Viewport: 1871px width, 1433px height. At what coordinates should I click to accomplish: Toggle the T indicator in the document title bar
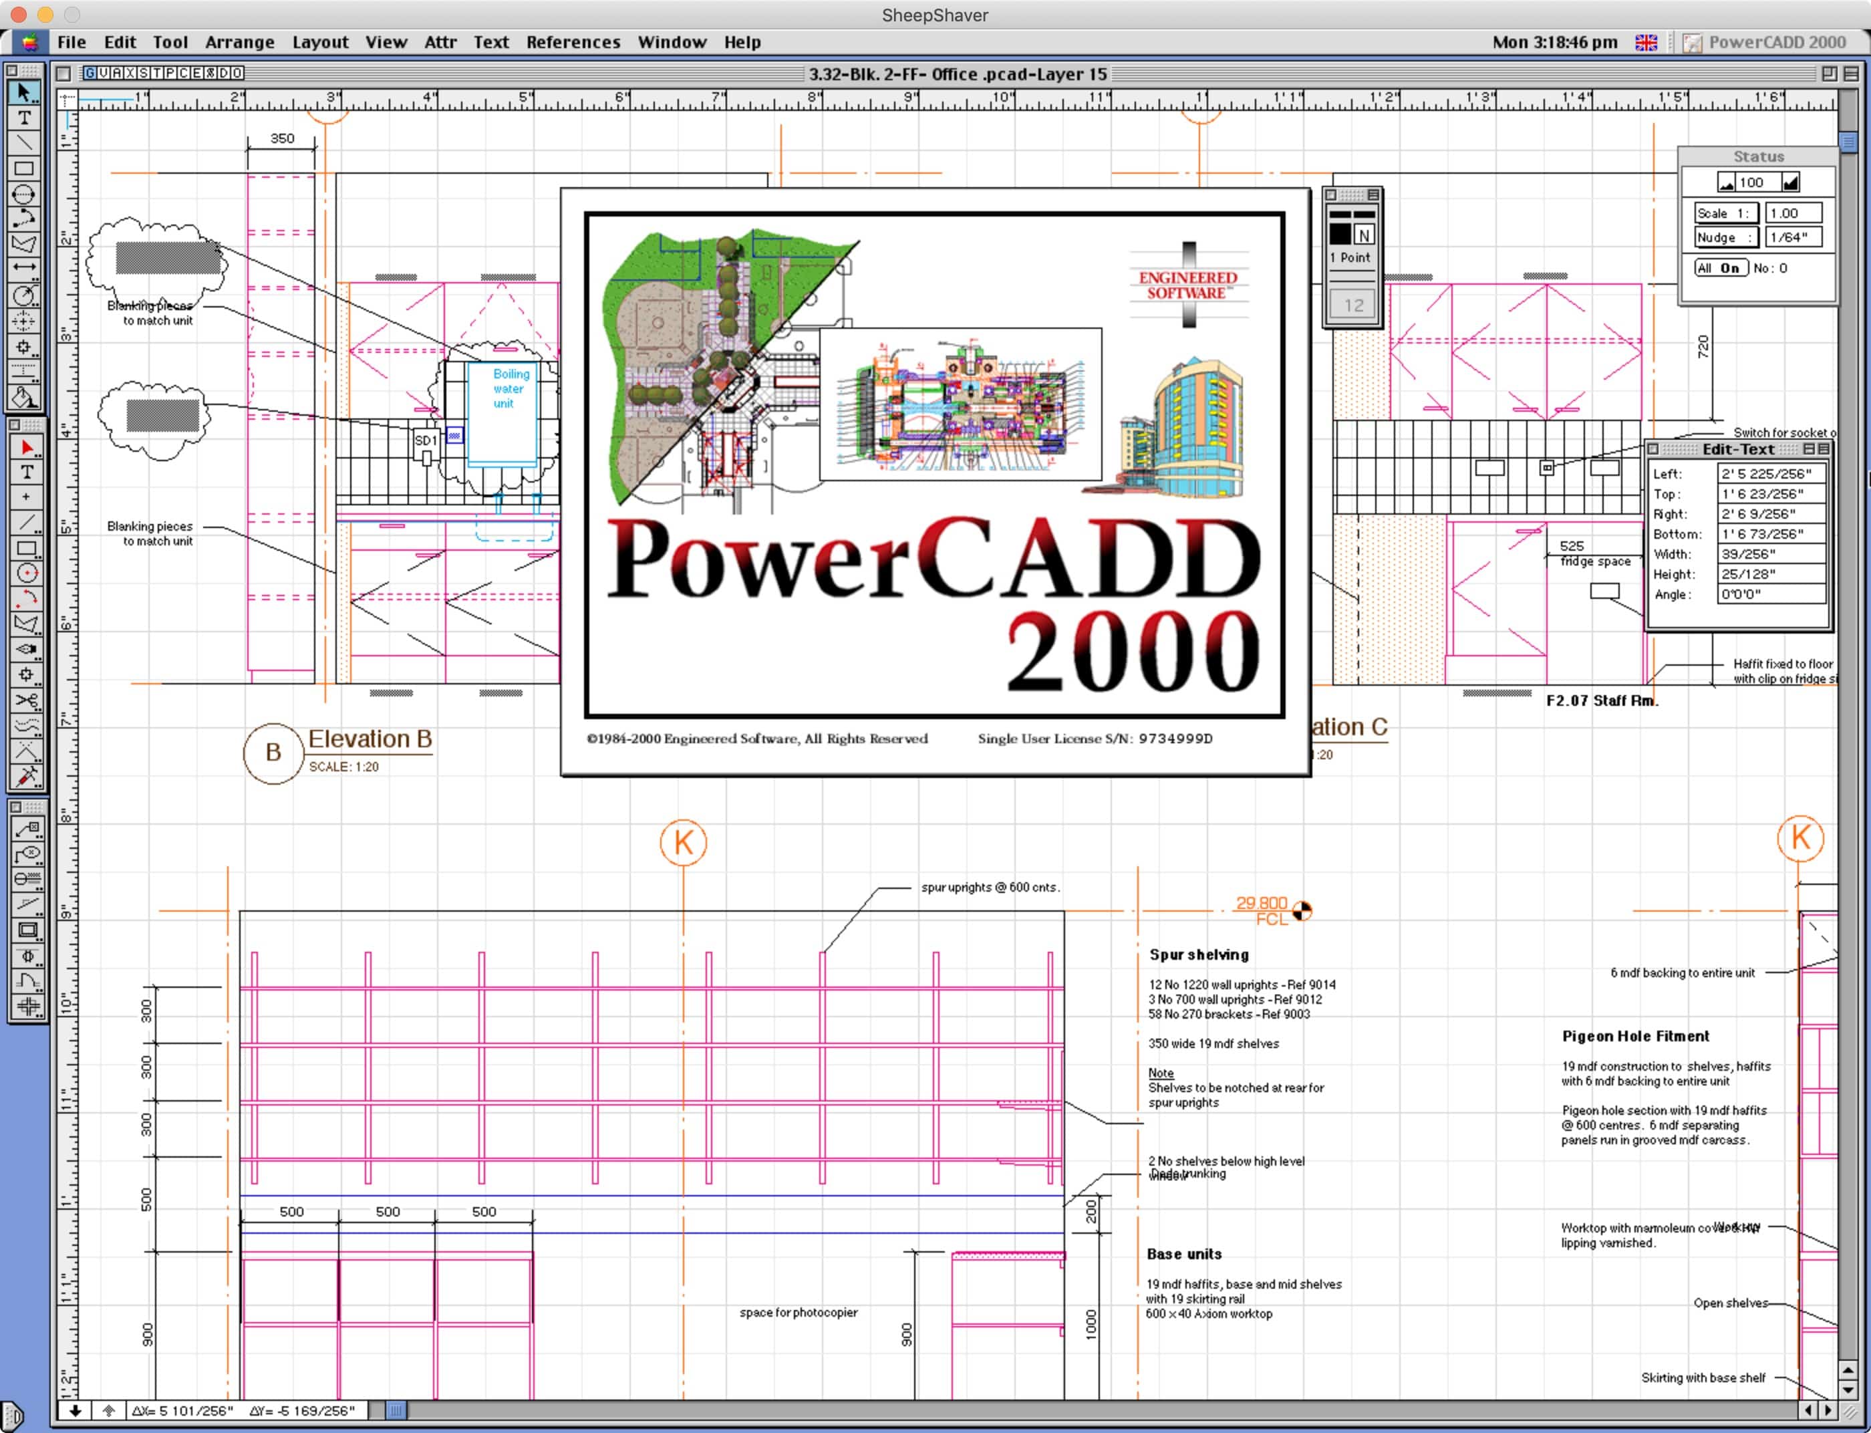(157, 74)
